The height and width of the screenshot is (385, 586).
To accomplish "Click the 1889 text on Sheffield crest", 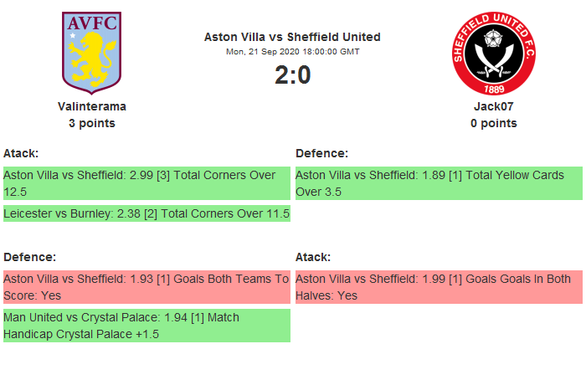I will [493, 87].
